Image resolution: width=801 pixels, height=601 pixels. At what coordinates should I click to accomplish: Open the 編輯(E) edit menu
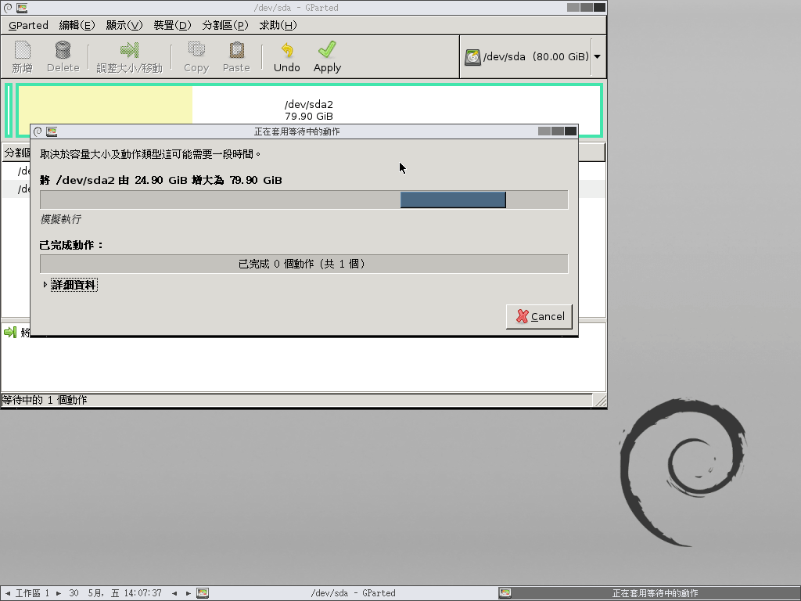coord(77,25)
